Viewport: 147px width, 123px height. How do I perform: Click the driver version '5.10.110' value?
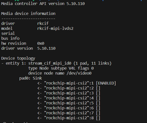point(46,48)
